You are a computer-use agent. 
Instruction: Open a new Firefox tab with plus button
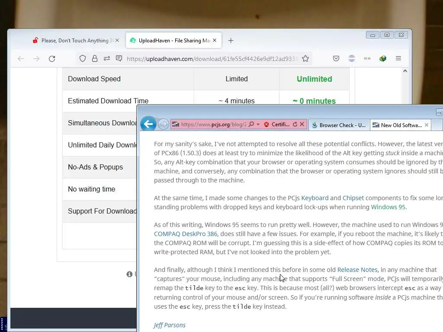click(231, 41)
